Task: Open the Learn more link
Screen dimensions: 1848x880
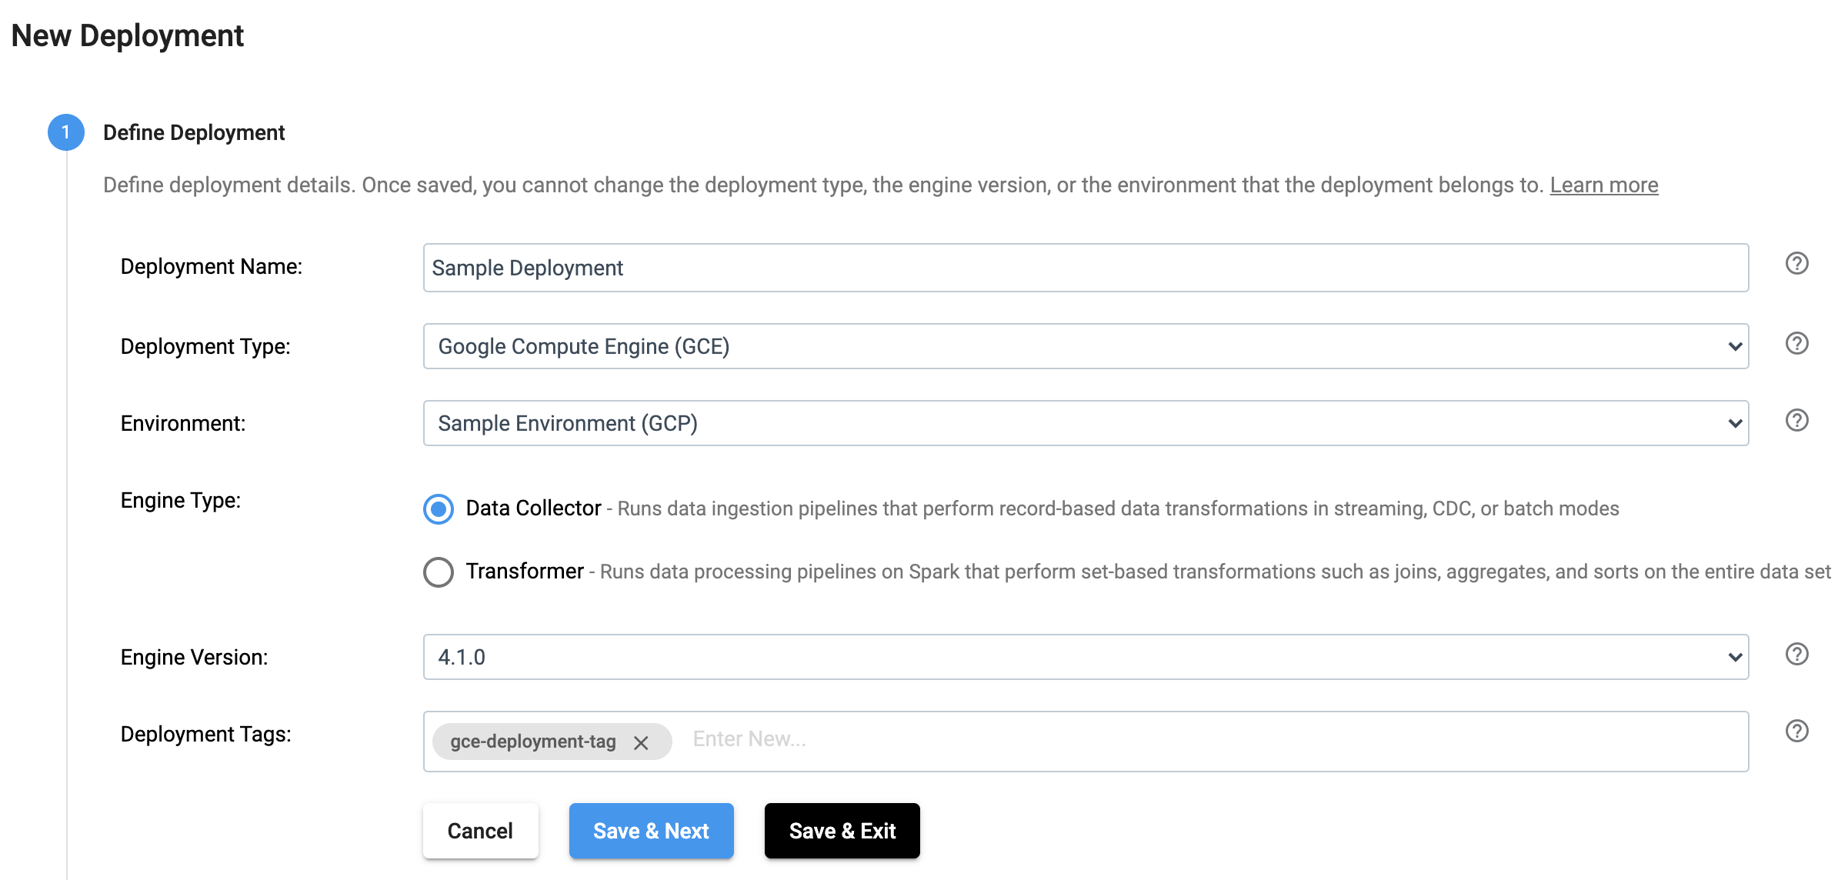Action: click(1603, 185)
